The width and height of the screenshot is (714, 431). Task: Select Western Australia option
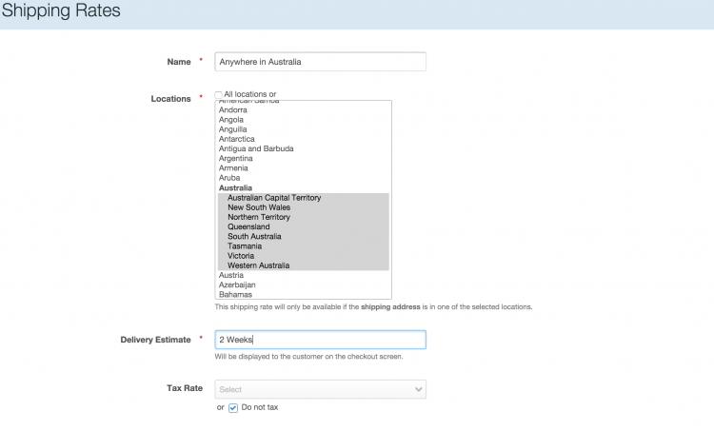click(x=304, y=265)
